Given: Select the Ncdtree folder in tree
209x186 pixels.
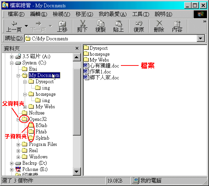Looking at the screenshot, I should [33, 113].
